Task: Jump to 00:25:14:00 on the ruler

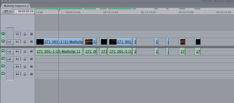Action: point(224,12)
